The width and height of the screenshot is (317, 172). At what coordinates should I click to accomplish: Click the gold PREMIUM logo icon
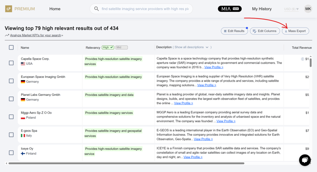click(8, 9)
